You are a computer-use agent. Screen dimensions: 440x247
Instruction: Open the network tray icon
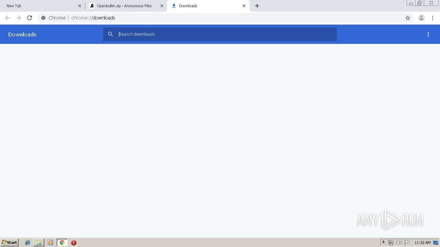(x=391, y=243)
